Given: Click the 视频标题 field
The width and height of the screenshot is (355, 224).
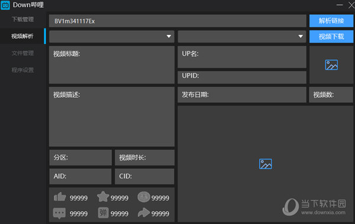Looking at the screenshot, I should tap(112, 65).
